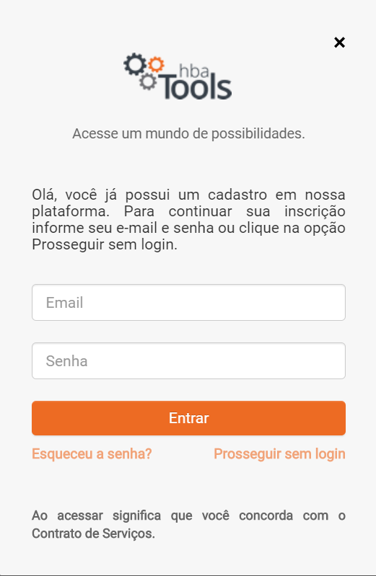Click the greeting 'Olá, você já possui' text
Image resolution: width=376 pixels, height=576 pixels.
[101, 195]
